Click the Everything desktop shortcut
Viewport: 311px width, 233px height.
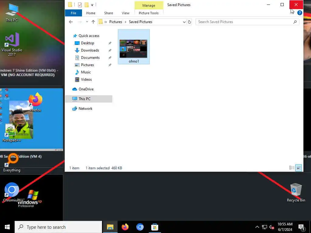12,163
